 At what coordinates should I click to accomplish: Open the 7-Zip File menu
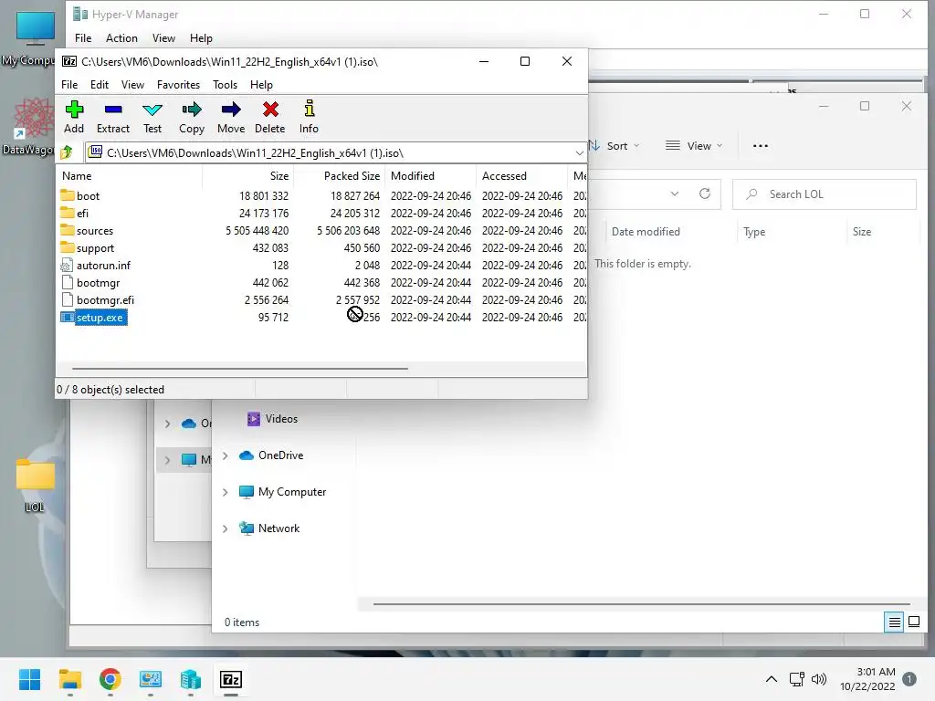[x=69, y=85]
